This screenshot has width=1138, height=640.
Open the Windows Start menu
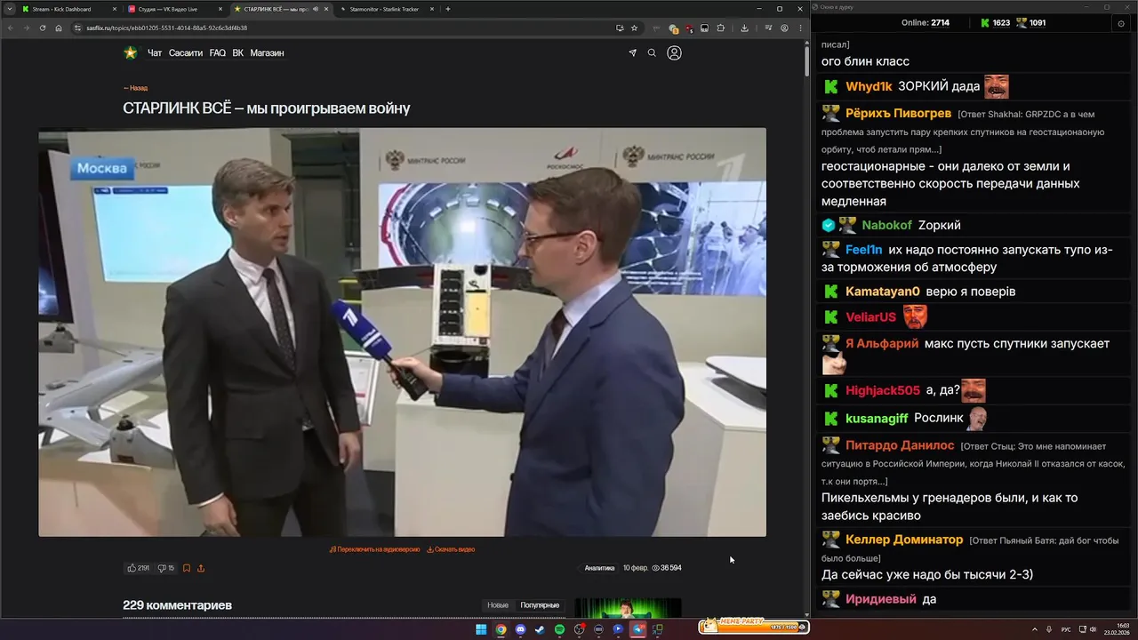tap(481, 629)
